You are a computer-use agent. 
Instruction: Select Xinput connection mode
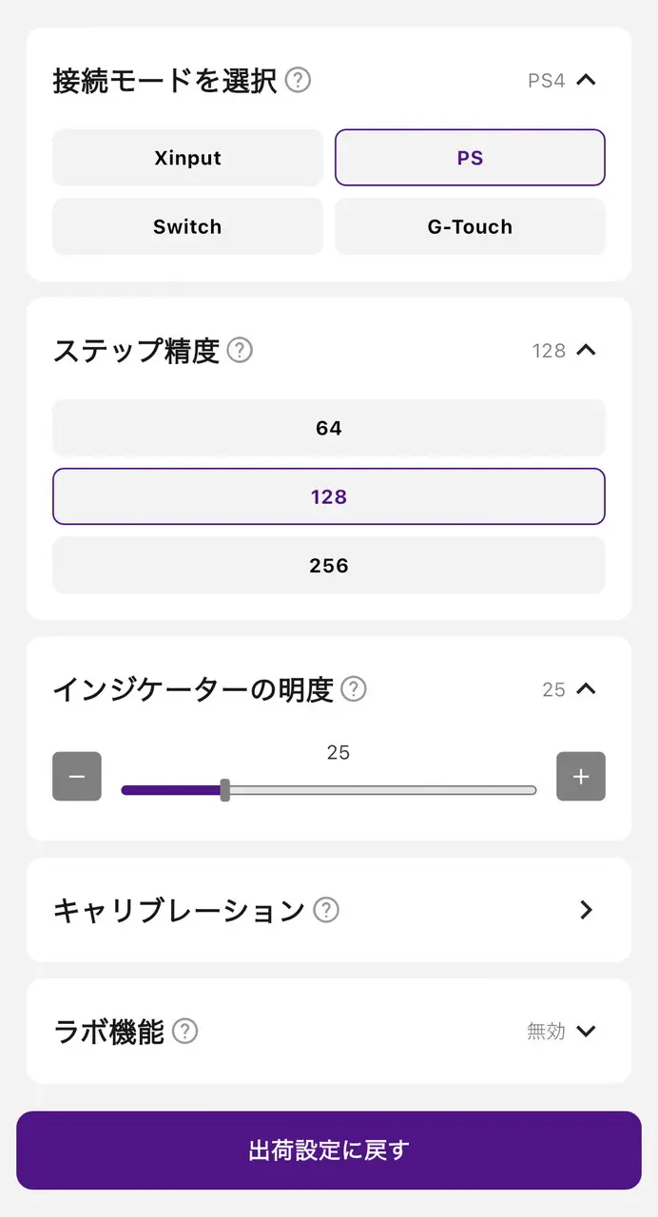coord(187,158)
